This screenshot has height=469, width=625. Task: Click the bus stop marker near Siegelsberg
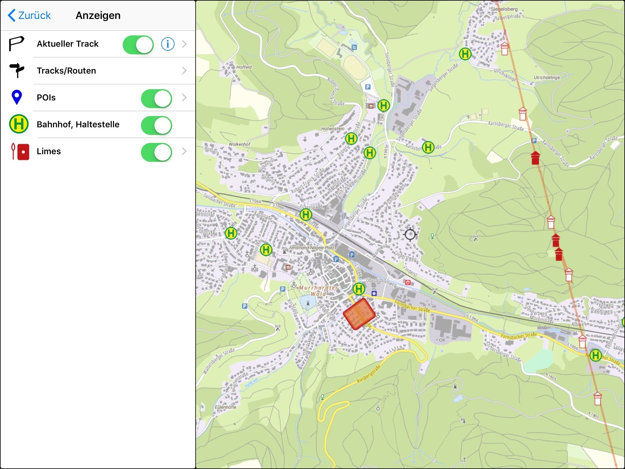pyautogui.click(x=465, y=54)
